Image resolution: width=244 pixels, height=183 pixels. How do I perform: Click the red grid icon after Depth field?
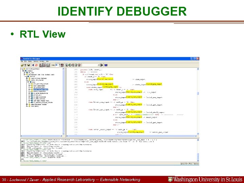(x=62, y=65)
